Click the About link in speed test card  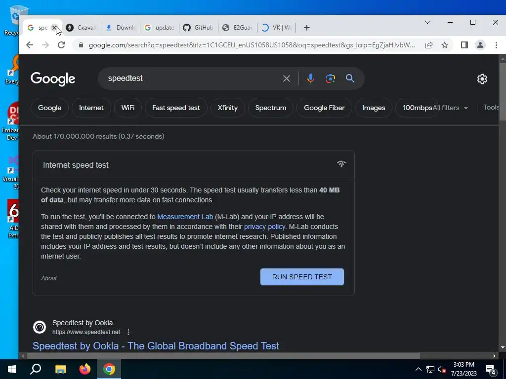point(49,278)
